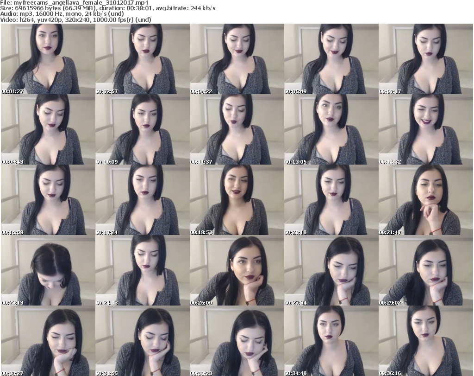The image size is (474, 376).
Task: Click the thumbnail at 00:26:09
Action: [237, 270]
